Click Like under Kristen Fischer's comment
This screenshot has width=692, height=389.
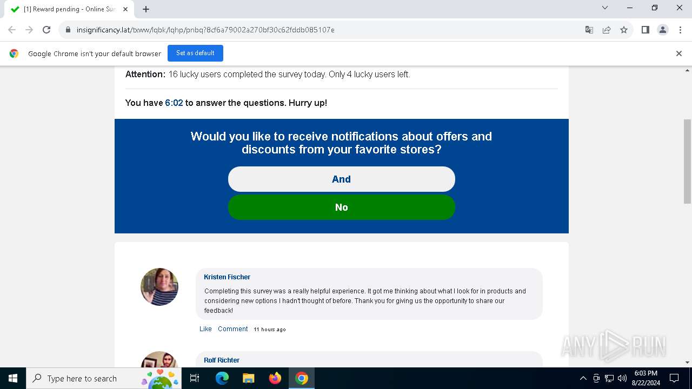click(205, 329)
